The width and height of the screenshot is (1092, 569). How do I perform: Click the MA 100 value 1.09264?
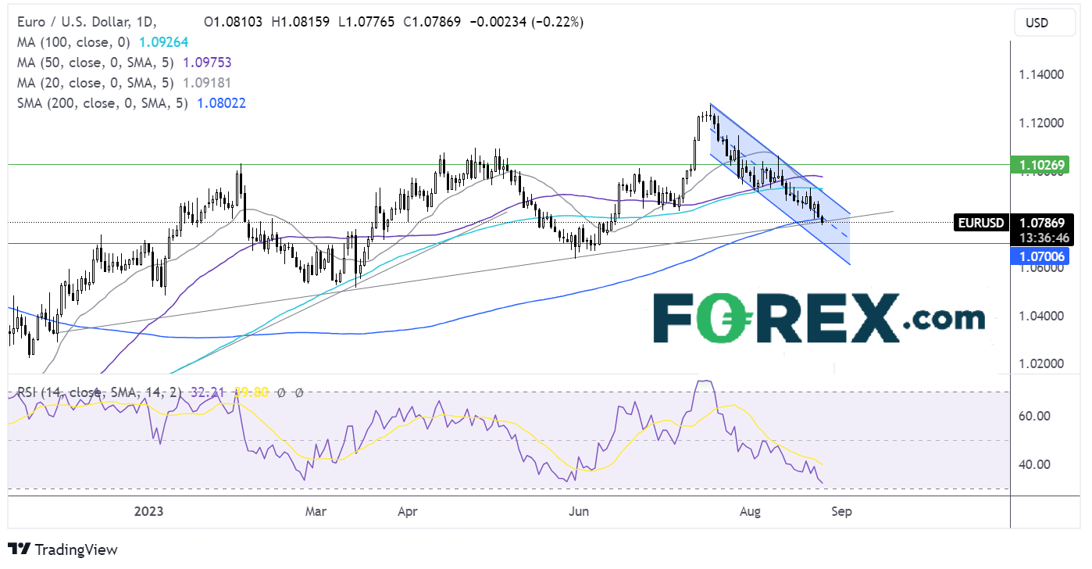[162, 42]
